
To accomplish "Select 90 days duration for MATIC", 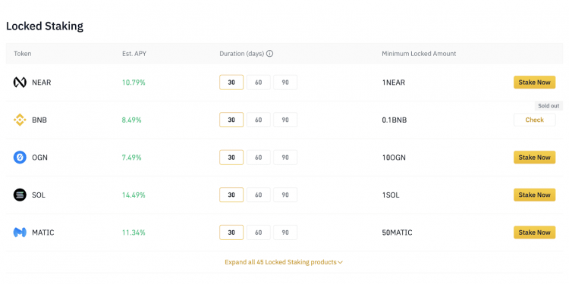I will (x=285, y=233).
